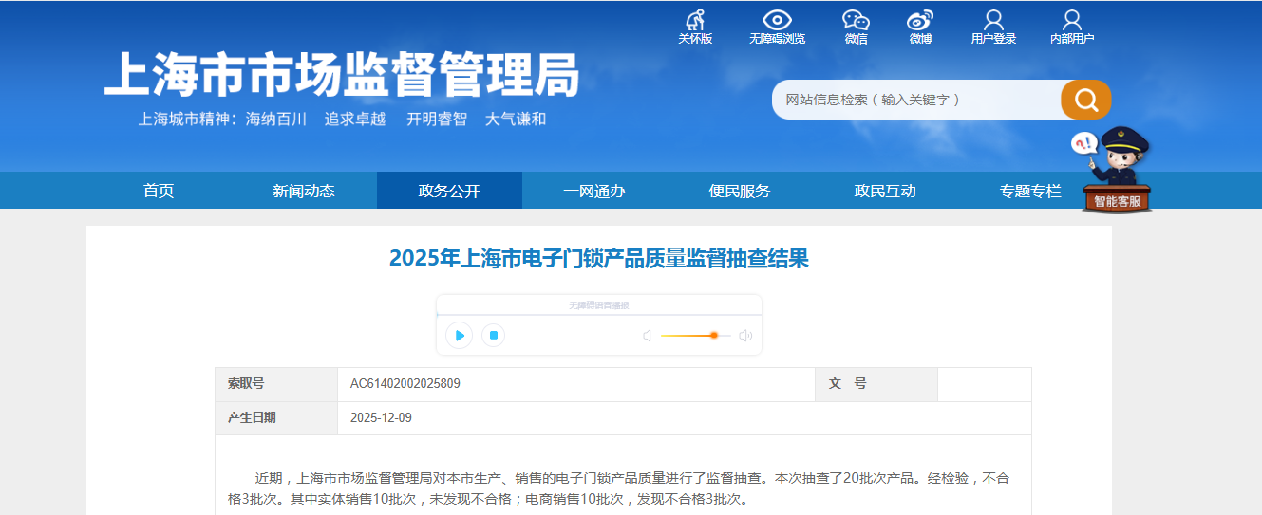The image size is (1262, 515).
Task: Open the 微博 Weibo icon
Action: click(x=920, y=21)
